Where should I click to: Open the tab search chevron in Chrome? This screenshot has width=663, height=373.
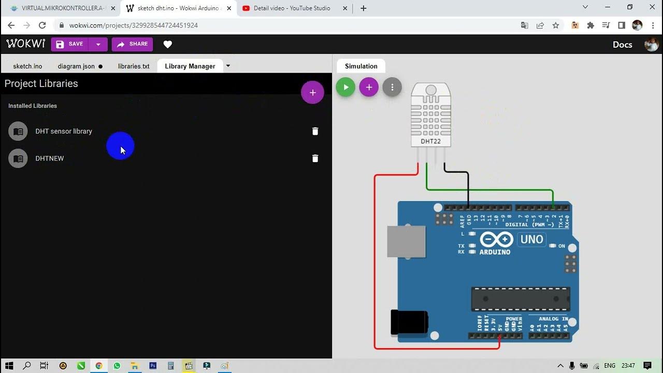(585, 7)
